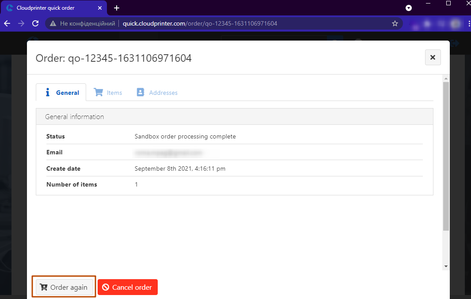Image resolution: width=471 pixels, height=299 pixels.
Task: Click the dialog scrollbar up arrow
Action: [x=446, y=78]
